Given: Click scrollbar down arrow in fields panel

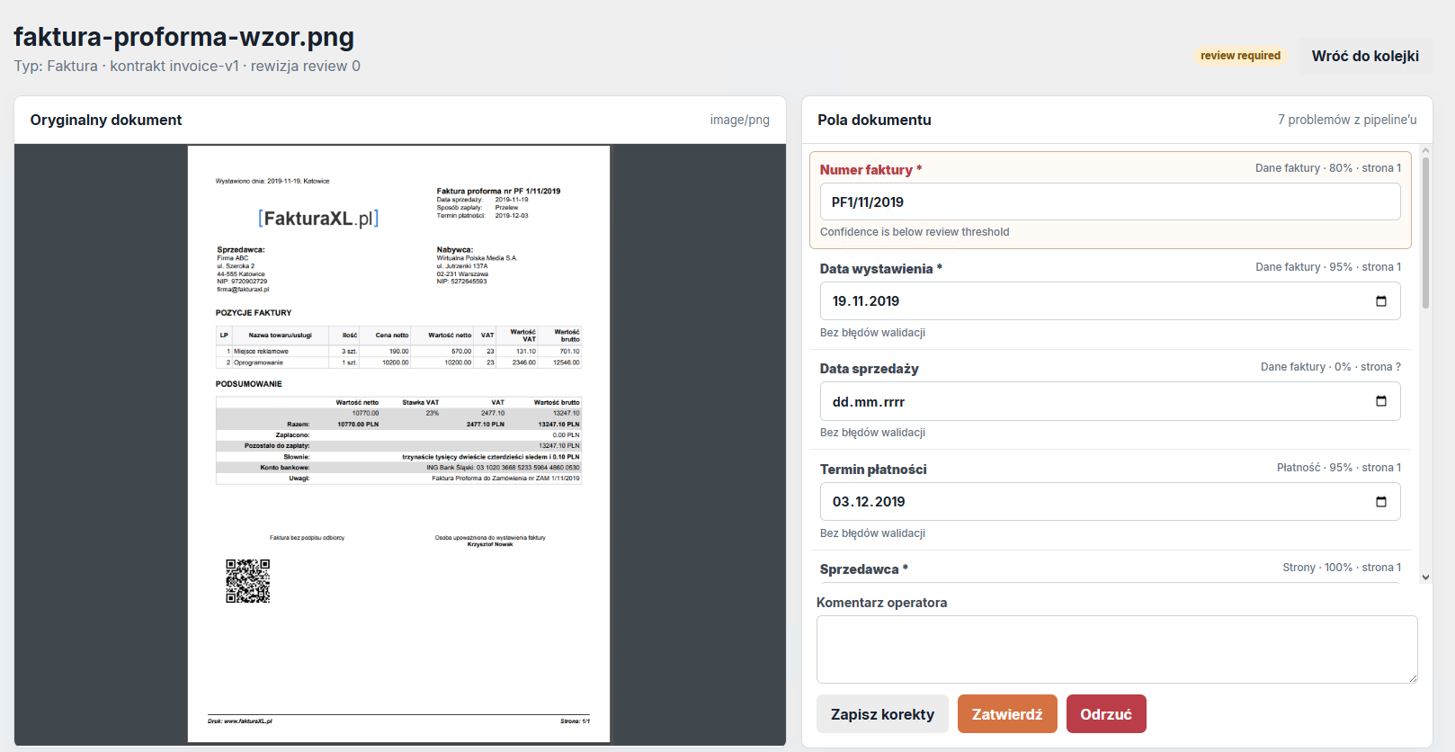Looking at the screenshot, I should coord(1425,577).
